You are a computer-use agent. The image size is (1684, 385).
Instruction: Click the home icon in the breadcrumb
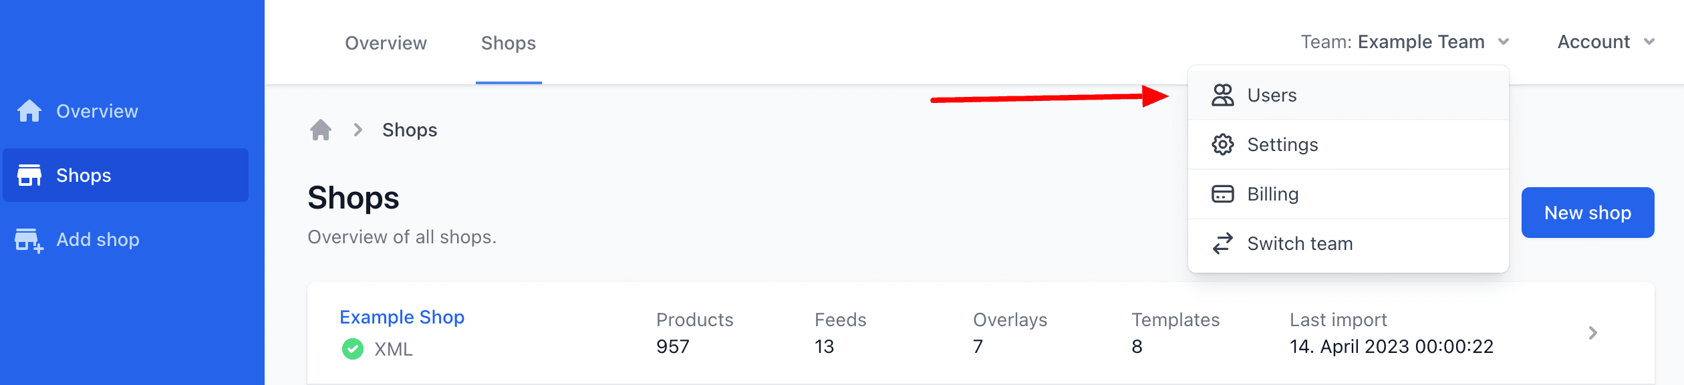[321, 130]
